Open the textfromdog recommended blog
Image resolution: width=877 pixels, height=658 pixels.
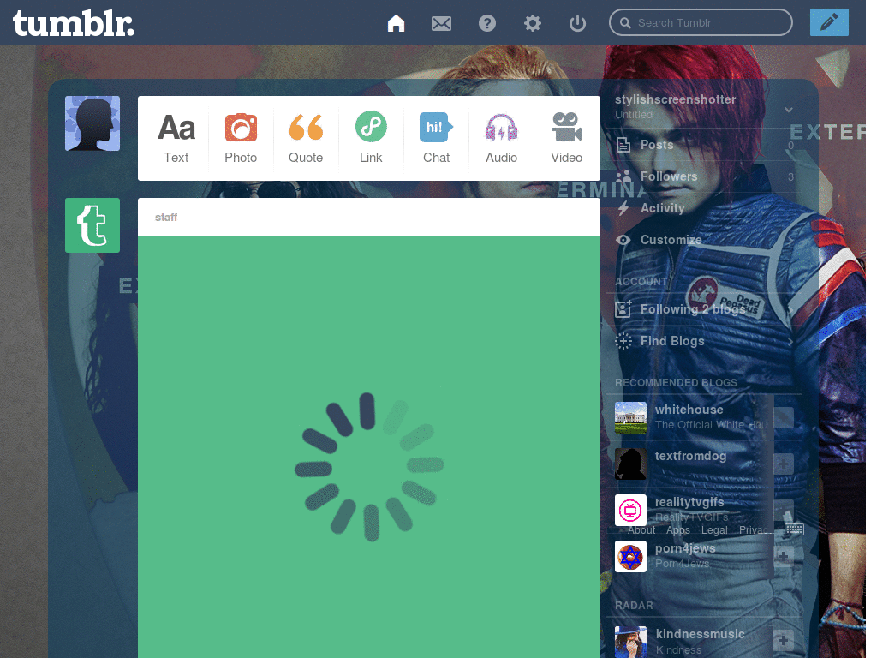[x=691, y=456]
